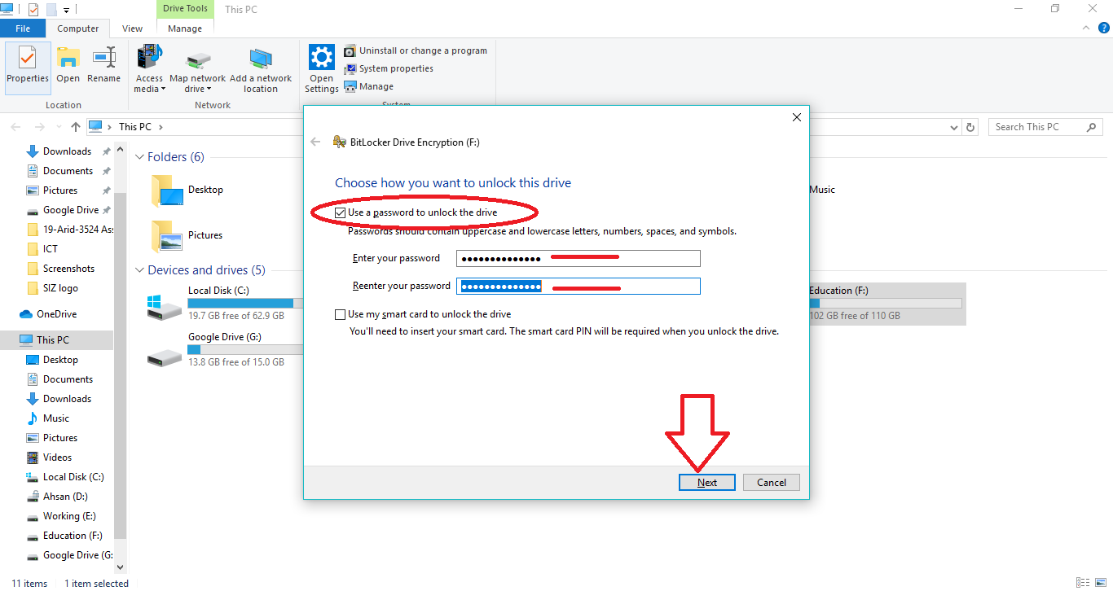Switch to details view in the status bar
This screenshot has width=1113, height=591.
click(1083, 583)
